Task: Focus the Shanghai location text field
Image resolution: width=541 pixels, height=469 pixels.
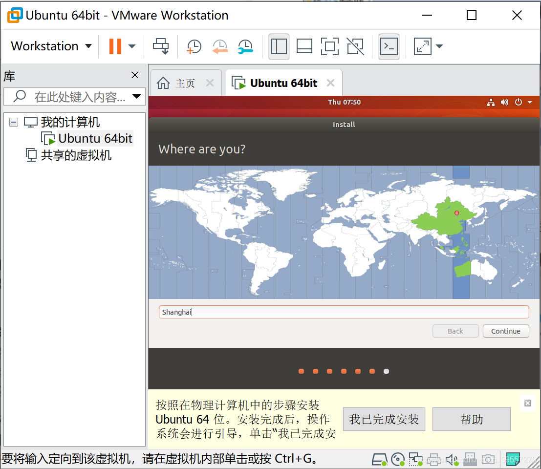Action: [344, 312]
